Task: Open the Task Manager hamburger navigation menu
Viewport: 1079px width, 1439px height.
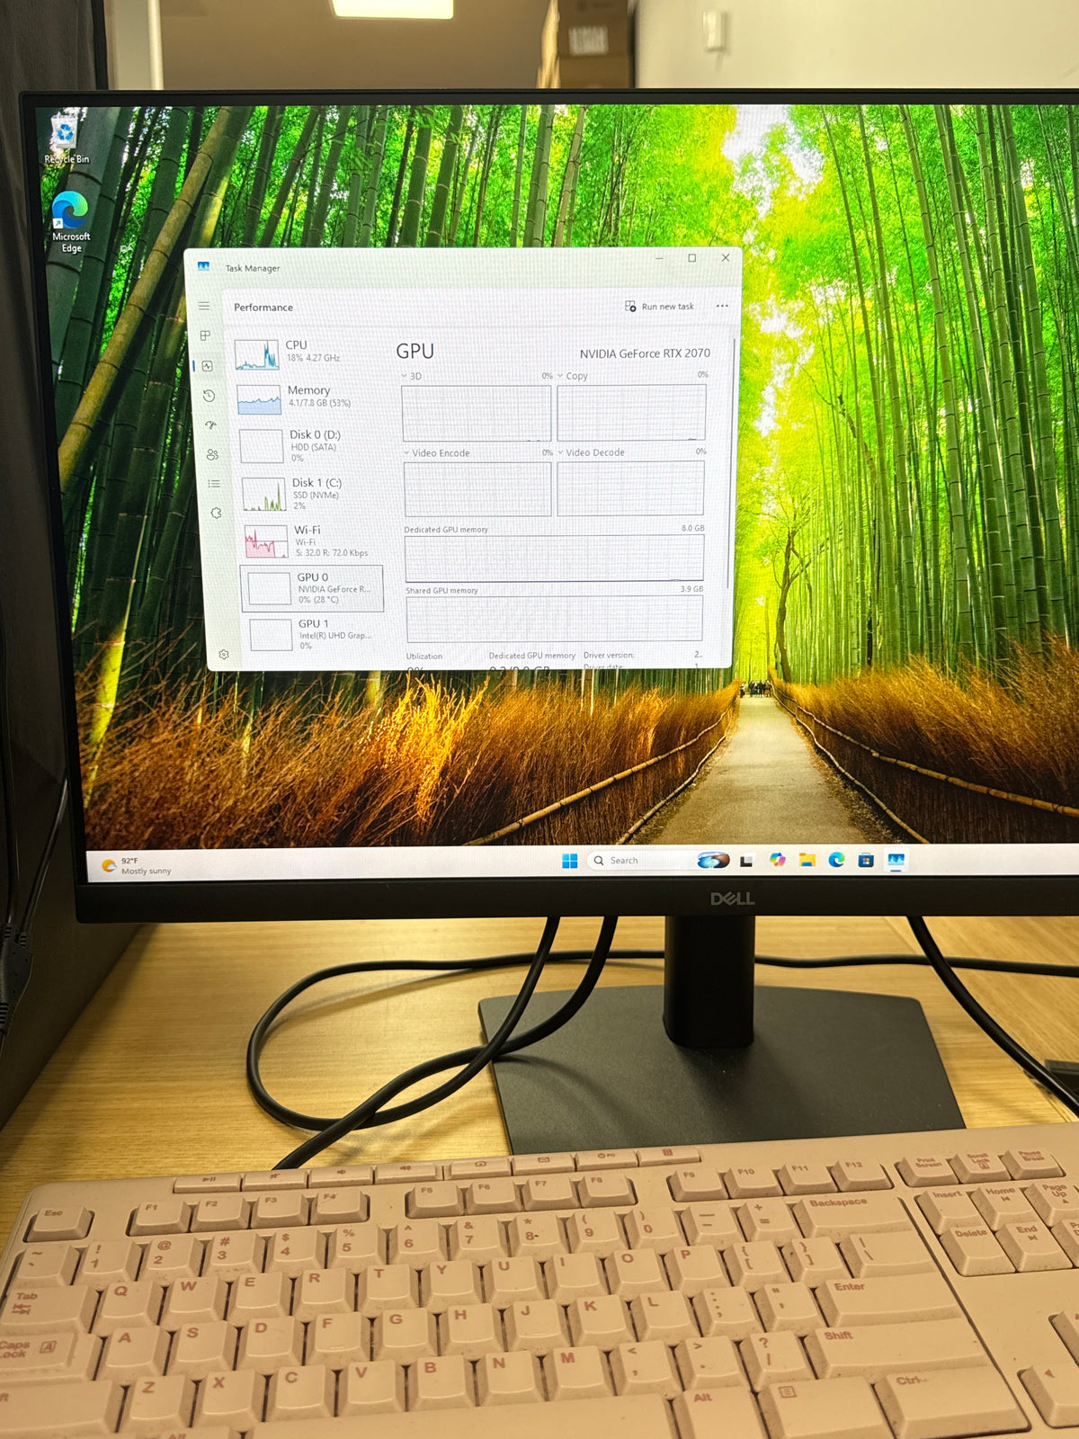Action: [x=204, y=306]
